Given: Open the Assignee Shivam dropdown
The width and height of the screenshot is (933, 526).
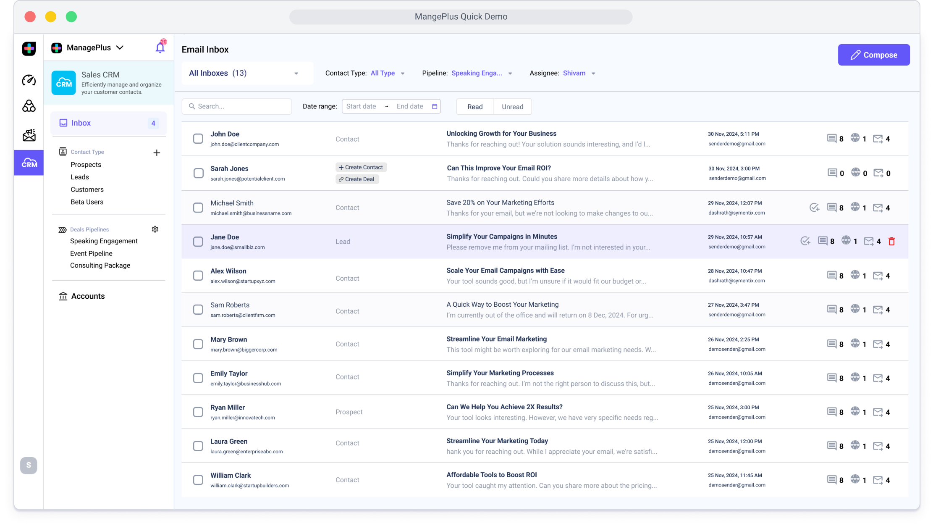Looking at the screenshot, I should coord(579,74).
